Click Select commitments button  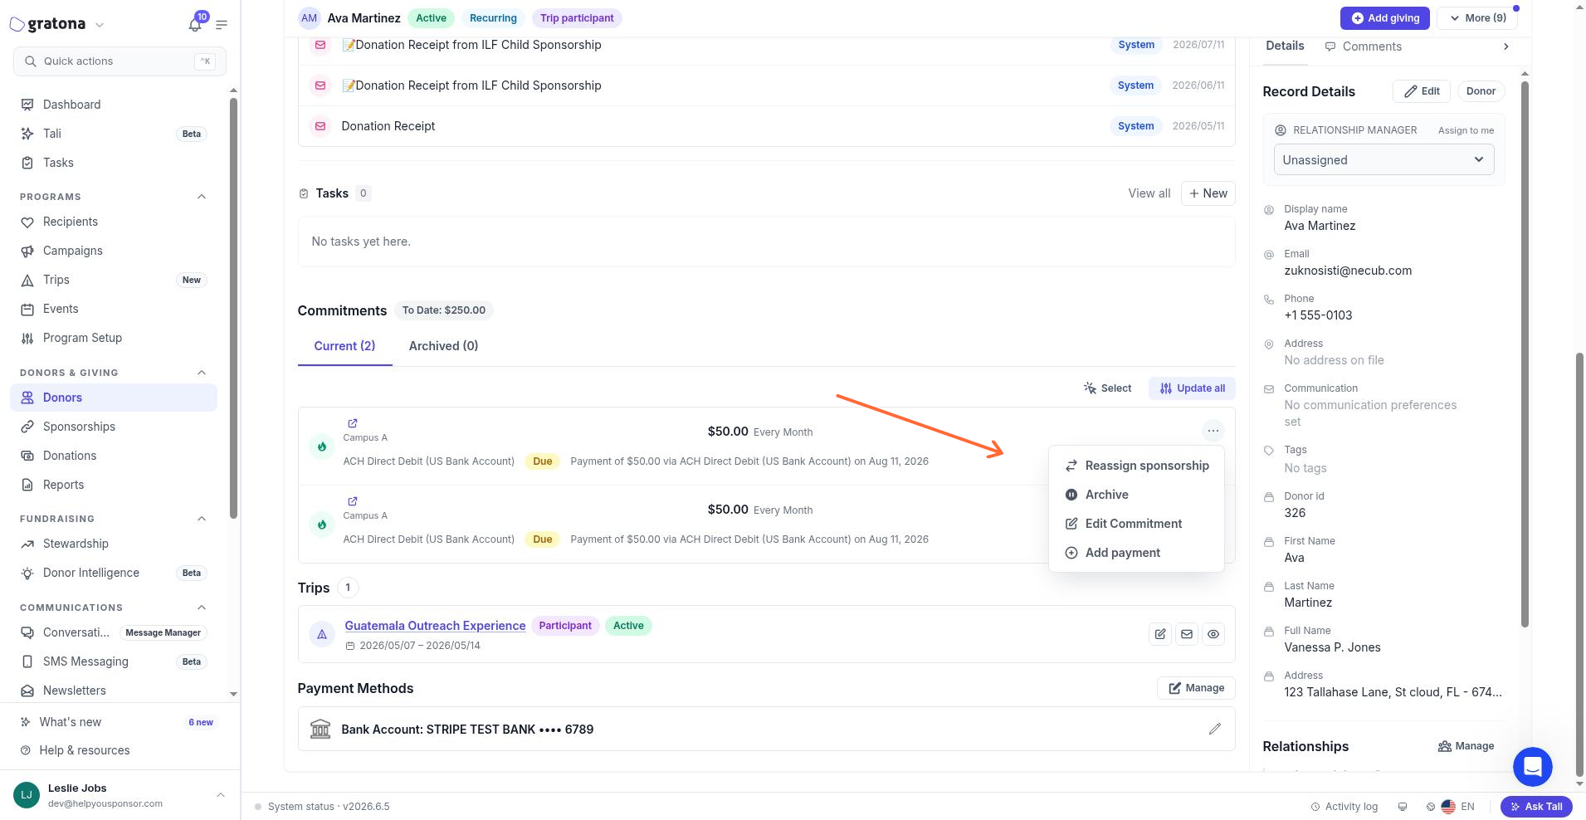pos(1107,388)
